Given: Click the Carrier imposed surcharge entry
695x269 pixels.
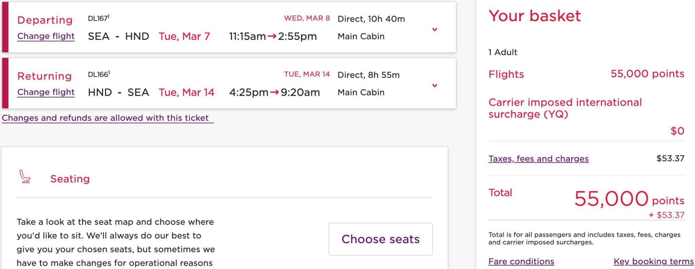Looking at the screenshot, I should point(565,108).
